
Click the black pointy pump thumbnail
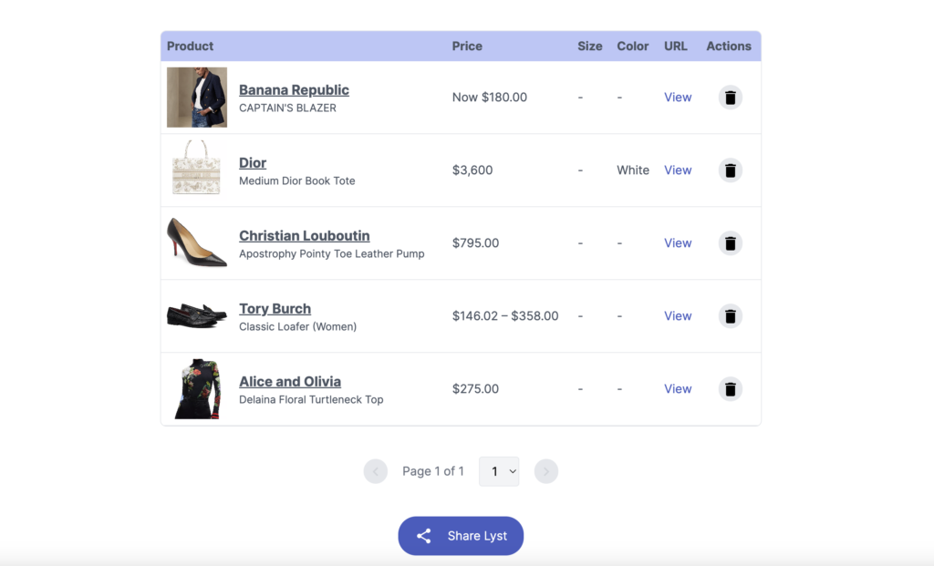(x=196, y=242)
